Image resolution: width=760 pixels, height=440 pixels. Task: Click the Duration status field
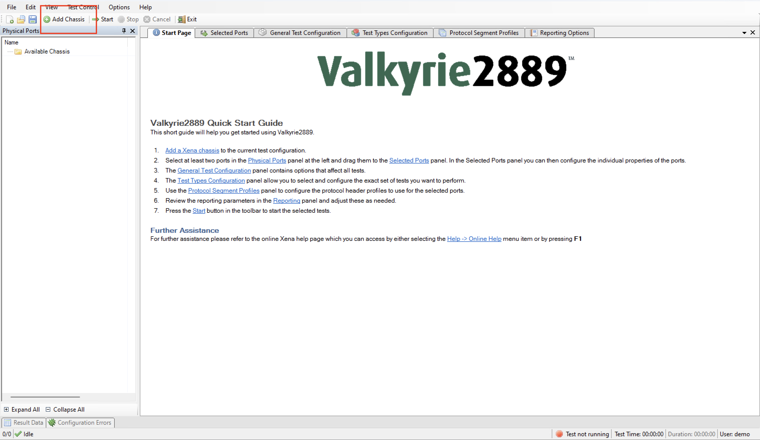pyautogui.click(x=691, y=434)
